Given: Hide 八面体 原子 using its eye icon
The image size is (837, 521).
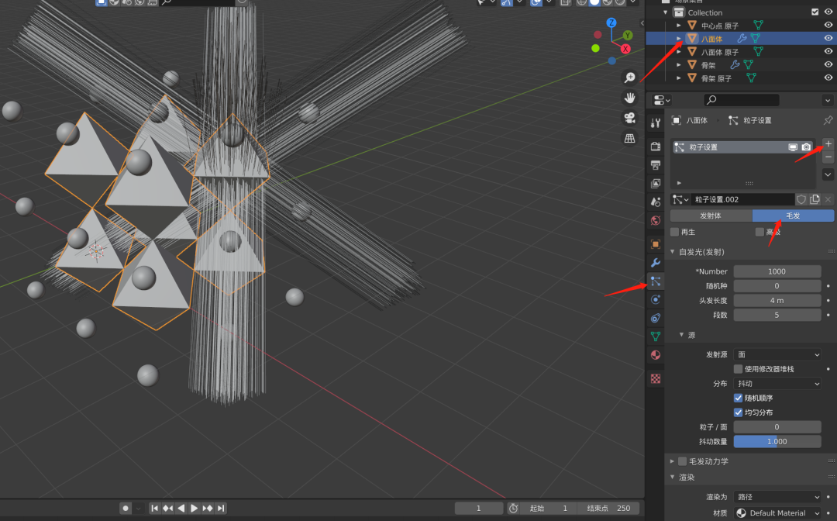Looking at the screenshot, I should pos(828,51).
